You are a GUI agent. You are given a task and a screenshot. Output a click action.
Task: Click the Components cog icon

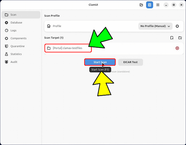point(7,38)
